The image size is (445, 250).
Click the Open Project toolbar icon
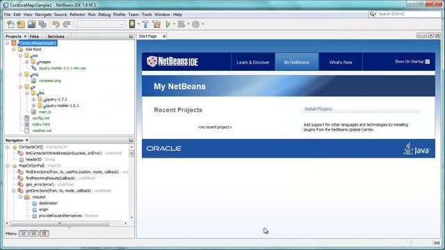click(x=32, y=24)
